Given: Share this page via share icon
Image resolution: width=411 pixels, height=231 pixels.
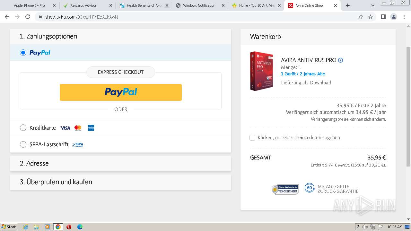Looking at the screenshot, I should pyautogui.click(x=360, y=17).
